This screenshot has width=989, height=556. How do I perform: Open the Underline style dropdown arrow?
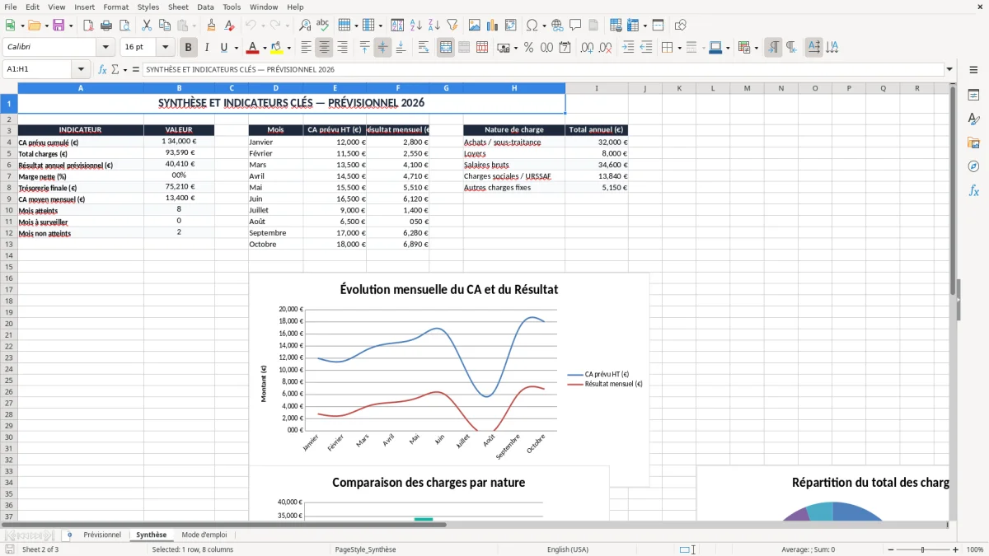coord(237,48)
